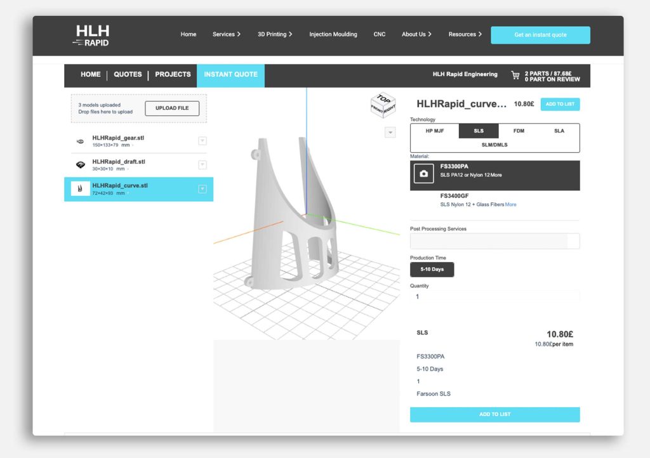The image size is (650, 458).
Task: Open the shopping cart showing 2 parts
Action: coord(516,75)
